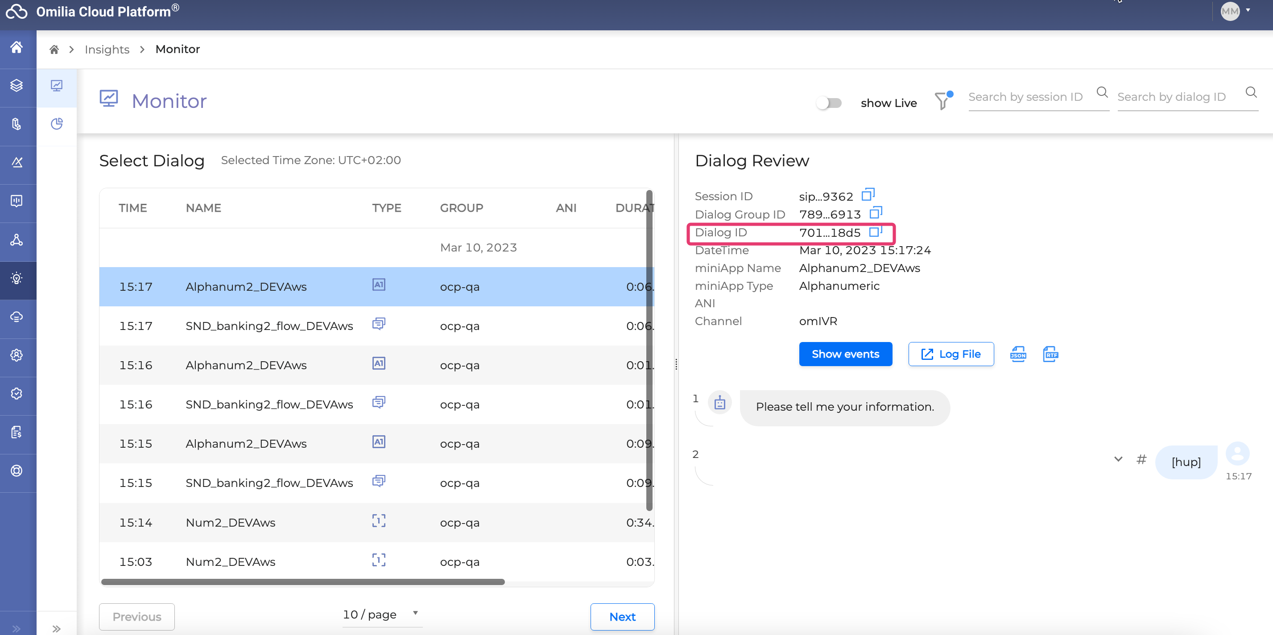Download dialog as RTF file
This screenshot has width=1273, height=635.
pyautogui.click(x=1050, y=354)
